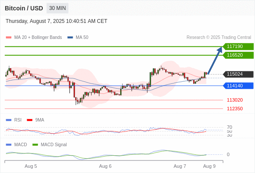255x173 pixels.
Task: Click the blue MA 50 legend swatch
Action: click(x=70, y=38)
